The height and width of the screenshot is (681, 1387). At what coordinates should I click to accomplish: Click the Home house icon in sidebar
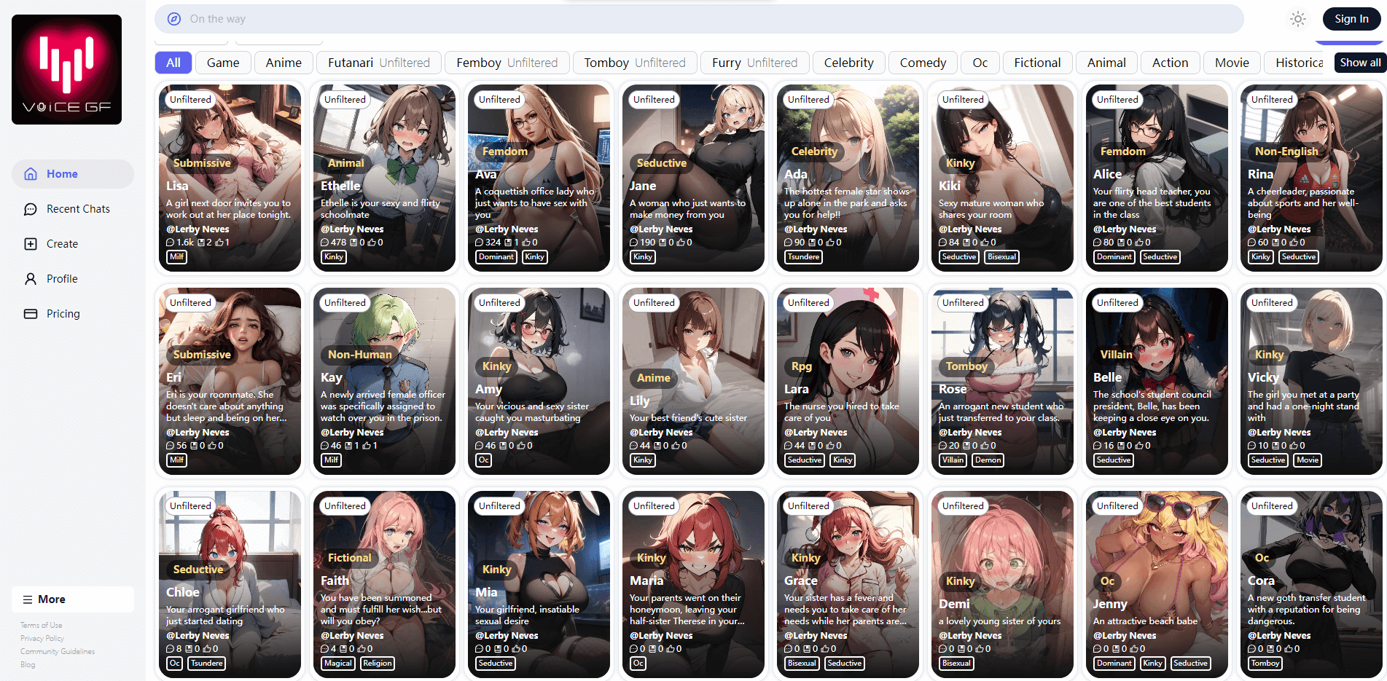[x=31, y=174]
